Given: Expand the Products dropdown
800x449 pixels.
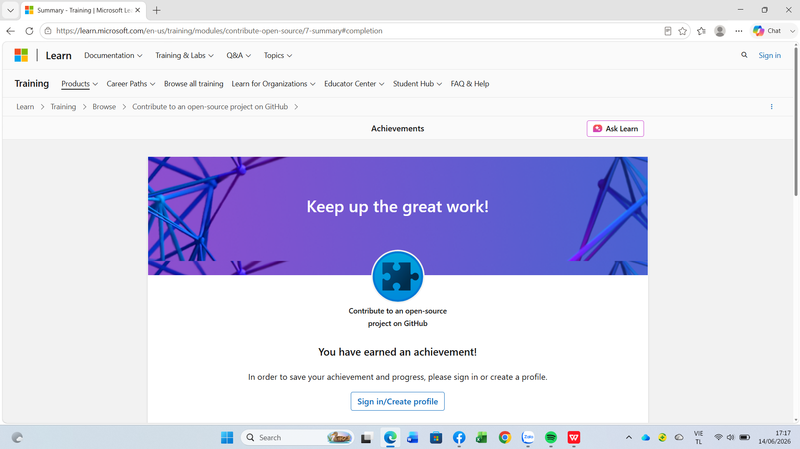Looking at the screenshot, I should click(x=80, y=84).
